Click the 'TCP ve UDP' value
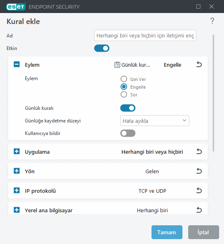 click(x=152, y=191)
